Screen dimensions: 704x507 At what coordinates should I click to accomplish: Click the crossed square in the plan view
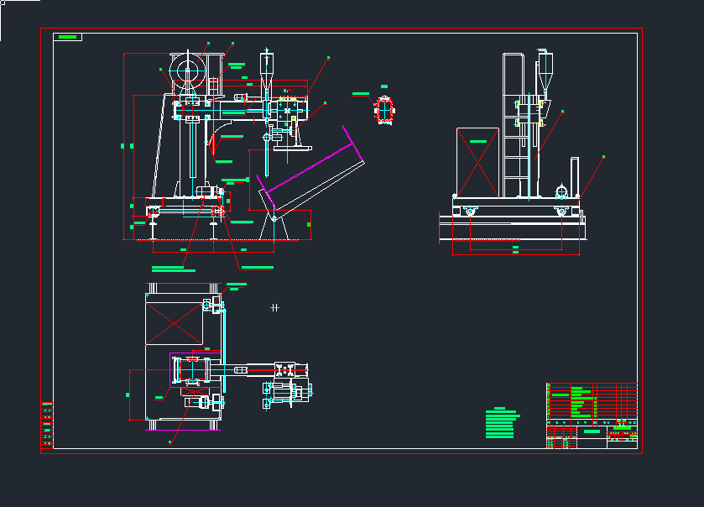click(175, 321)
